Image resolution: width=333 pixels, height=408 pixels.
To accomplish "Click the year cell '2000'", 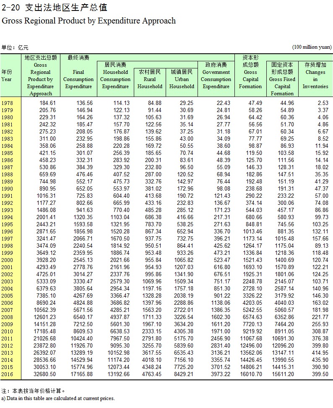I will (x=7, y=260).
